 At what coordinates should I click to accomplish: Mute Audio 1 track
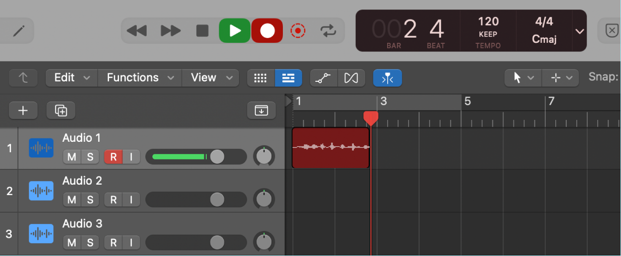[x=72, y=157]
